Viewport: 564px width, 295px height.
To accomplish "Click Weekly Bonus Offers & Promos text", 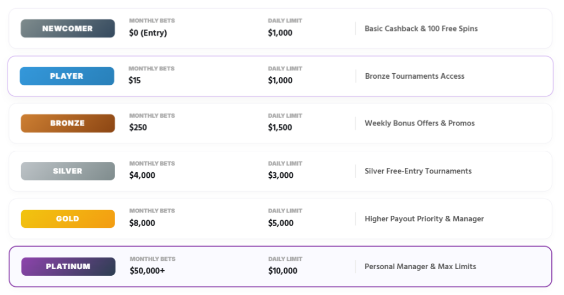I will [419, 123].
